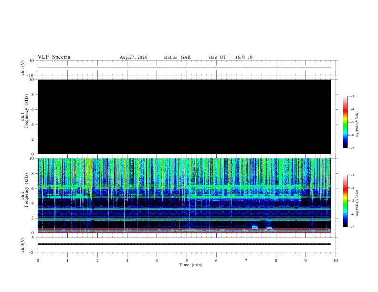Click the 0 minute tick label
Screen dimensions: 378x292
[38, 261]
